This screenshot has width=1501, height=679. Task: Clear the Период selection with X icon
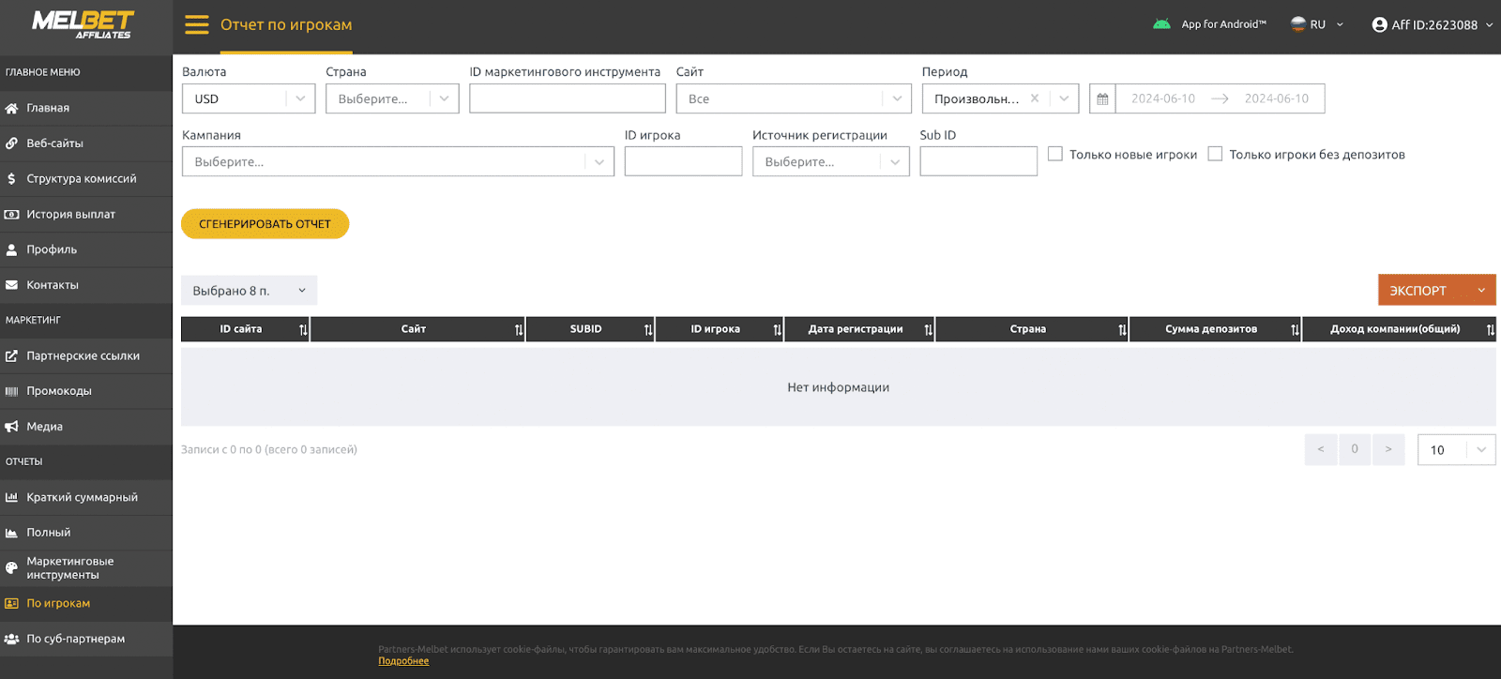(1035, 98)
